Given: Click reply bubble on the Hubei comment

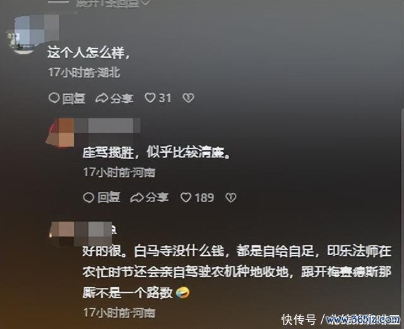Looking at the screenshot, I should point(54,99).
